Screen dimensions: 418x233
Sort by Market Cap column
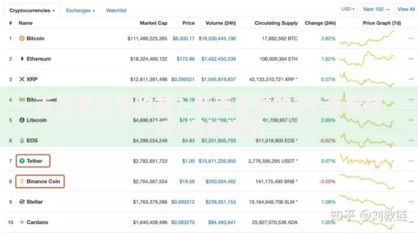[154, 23]
